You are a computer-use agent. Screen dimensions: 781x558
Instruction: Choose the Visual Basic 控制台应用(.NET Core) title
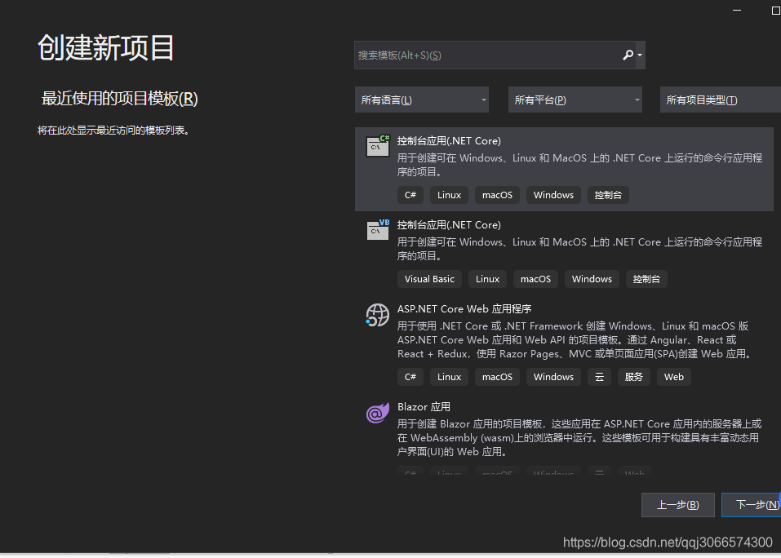[449, 225]
